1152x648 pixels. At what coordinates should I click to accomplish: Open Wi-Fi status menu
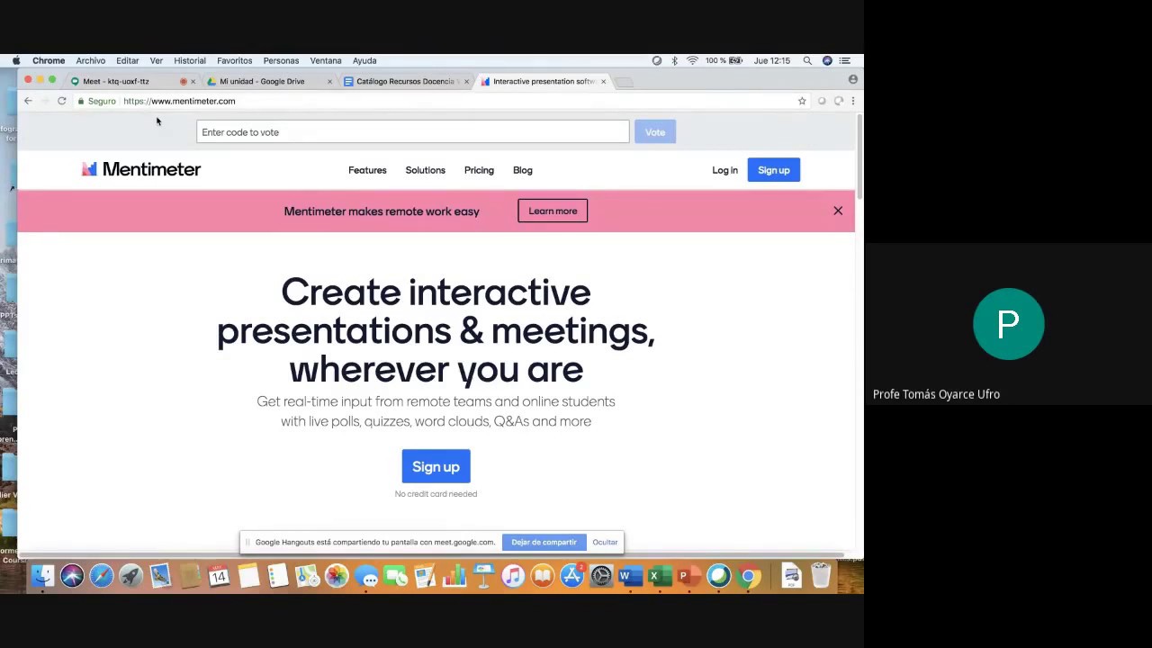coord(692,60)
